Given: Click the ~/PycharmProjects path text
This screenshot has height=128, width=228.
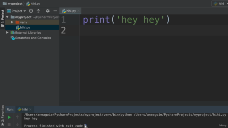Looking at the screenshot, I should pyautogui.click(x=46, y=17).
